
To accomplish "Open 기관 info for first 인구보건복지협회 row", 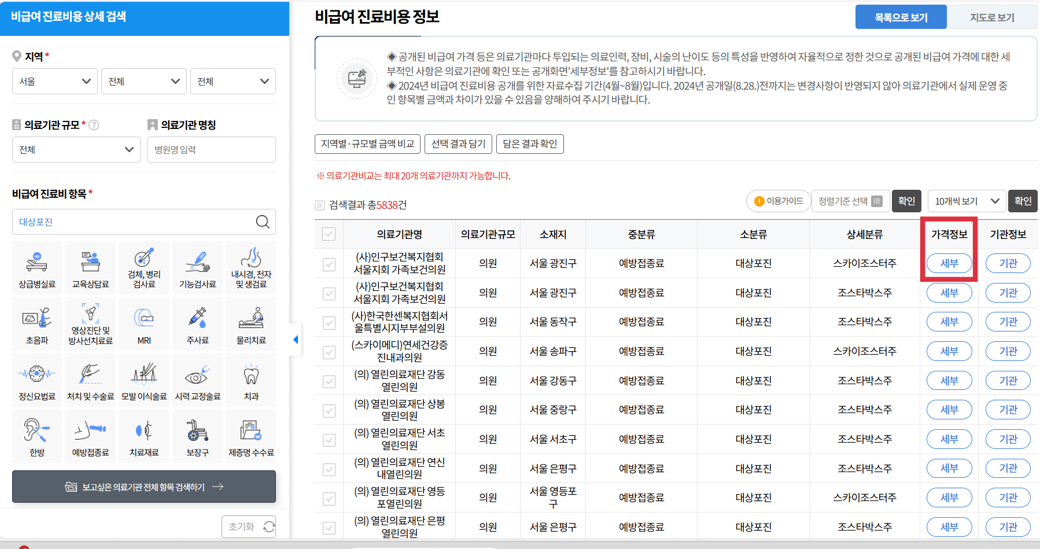I will (x=1008, y=263).
